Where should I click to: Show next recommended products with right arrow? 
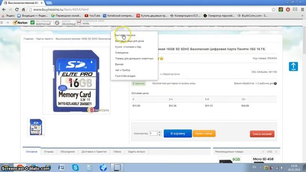click(276, 151)
